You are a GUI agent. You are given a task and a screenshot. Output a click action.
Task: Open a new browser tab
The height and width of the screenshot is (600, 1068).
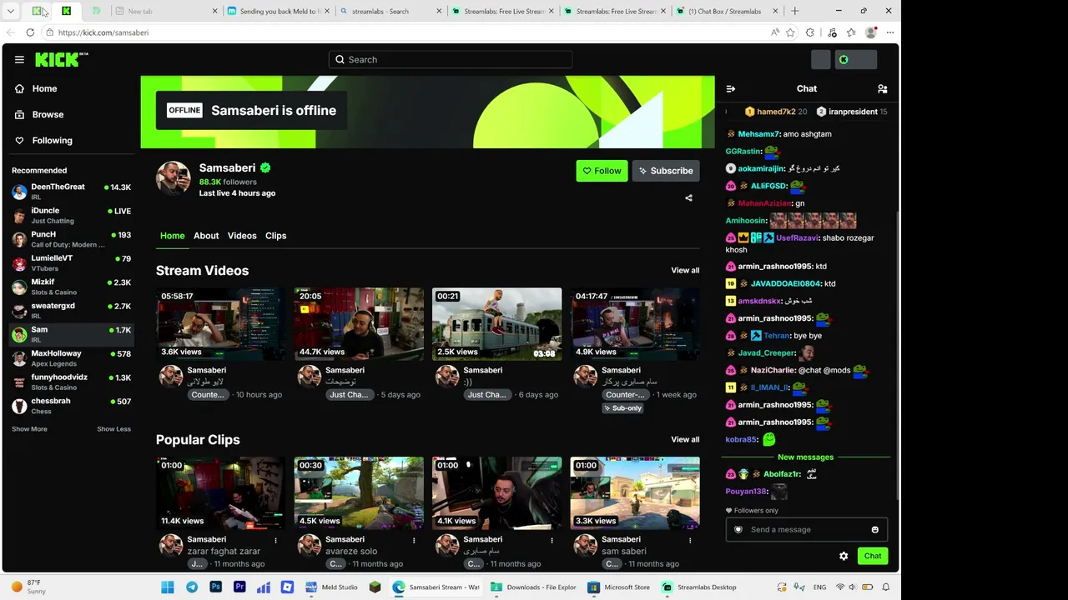pos(794,11)
